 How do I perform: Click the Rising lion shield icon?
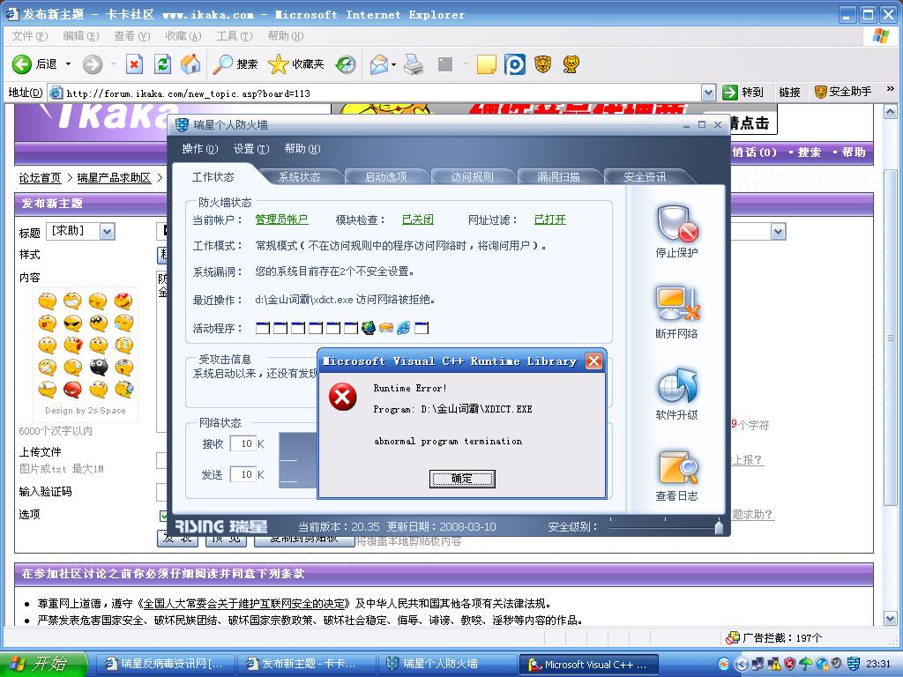point(542,63)
